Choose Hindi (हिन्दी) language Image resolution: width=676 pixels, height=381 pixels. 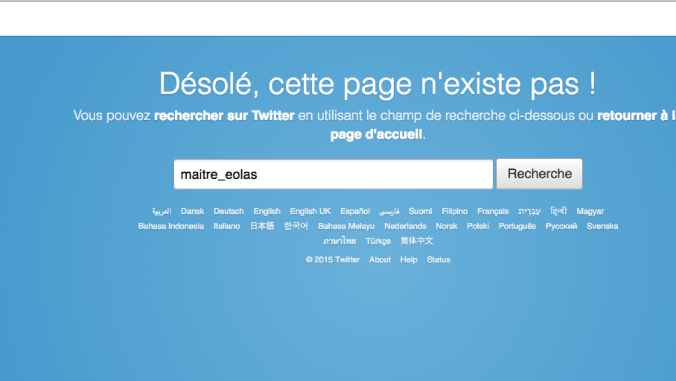coord(558,211)
